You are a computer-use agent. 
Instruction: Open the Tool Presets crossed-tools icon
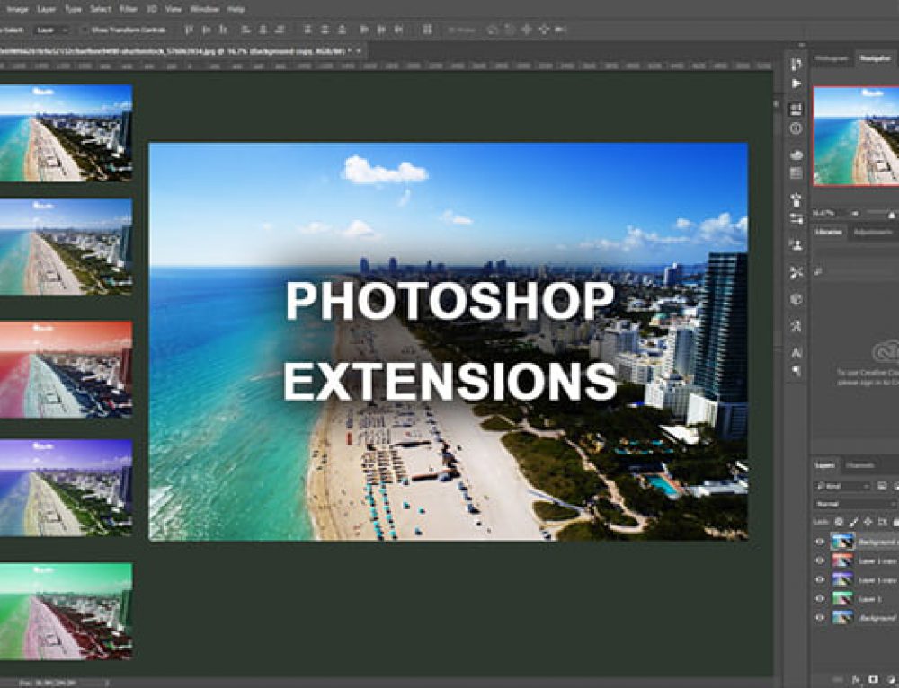tap(796, 273)
